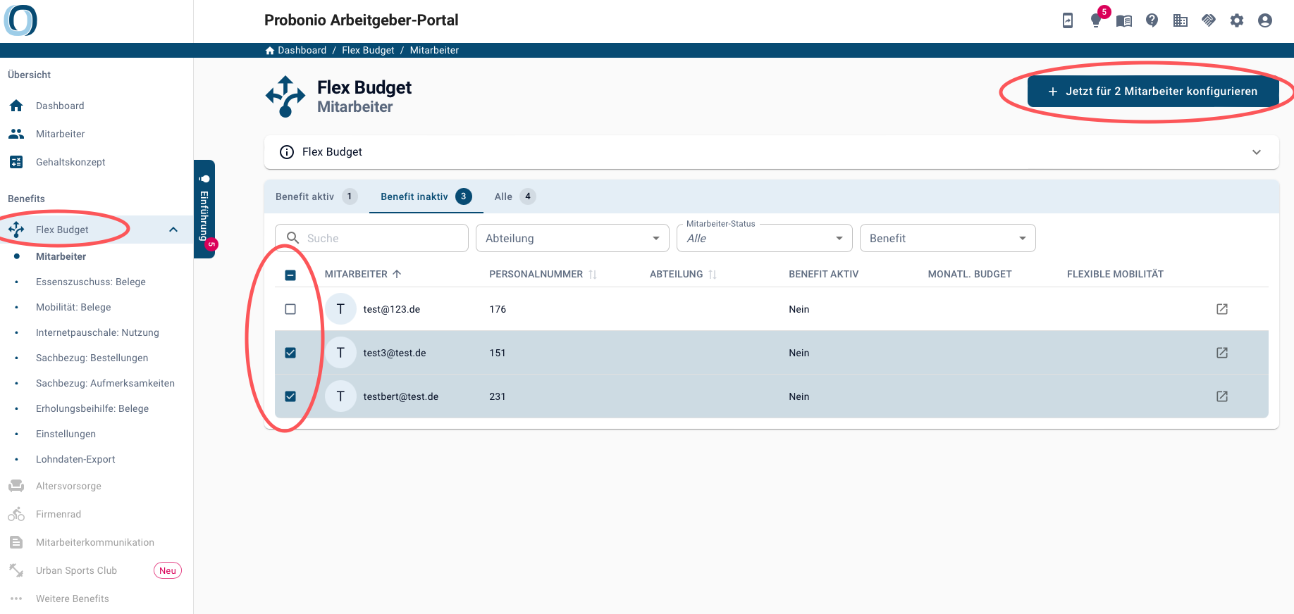Open external link for test@123.de

(1222, 309)
